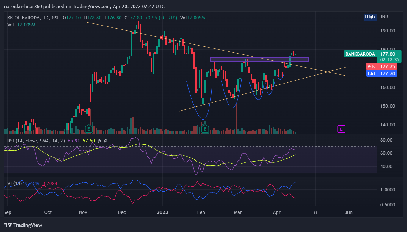The image size is (407, 232).
Task: Click the High price label
Action: [x=370, y=17]
